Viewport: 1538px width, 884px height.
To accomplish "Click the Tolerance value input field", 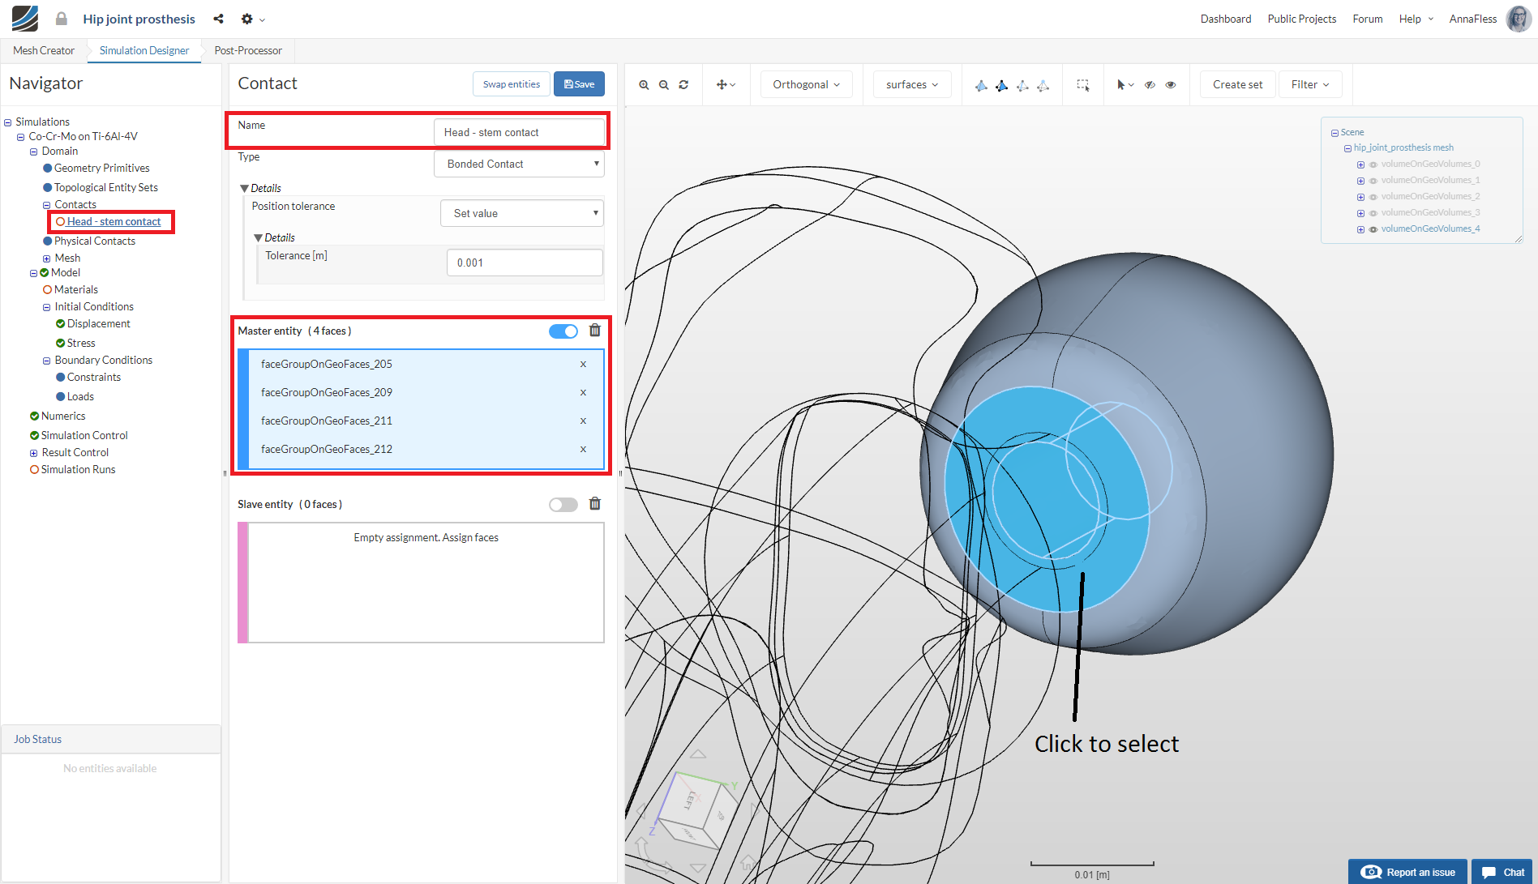I will pos(525,263).
